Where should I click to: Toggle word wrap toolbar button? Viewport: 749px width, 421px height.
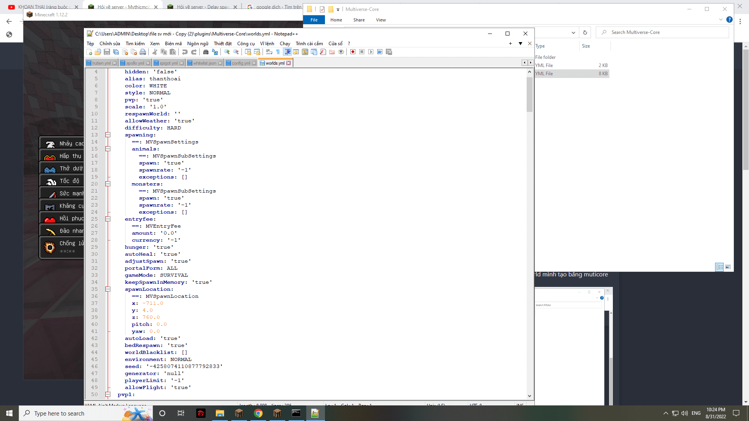(269, 52)
